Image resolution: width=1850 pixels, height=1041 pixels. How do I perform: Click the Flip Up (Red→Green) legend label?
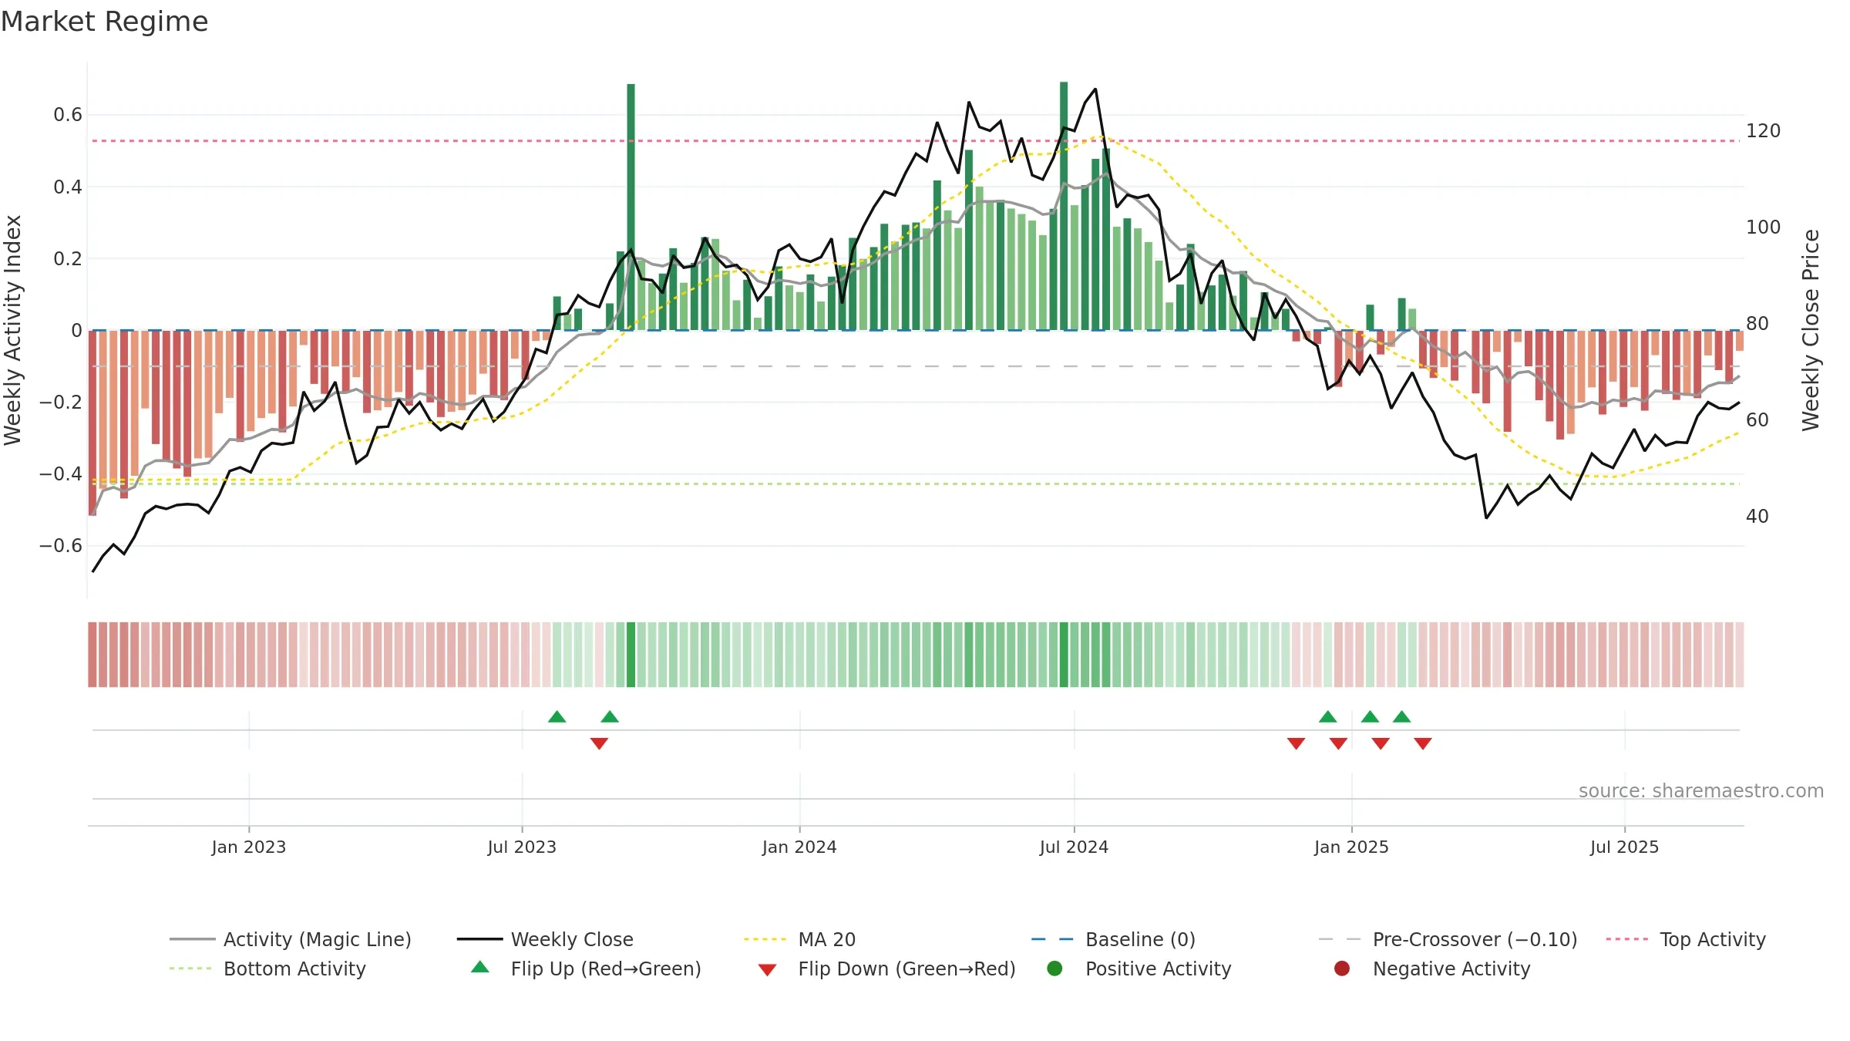[x=606, y=969]
